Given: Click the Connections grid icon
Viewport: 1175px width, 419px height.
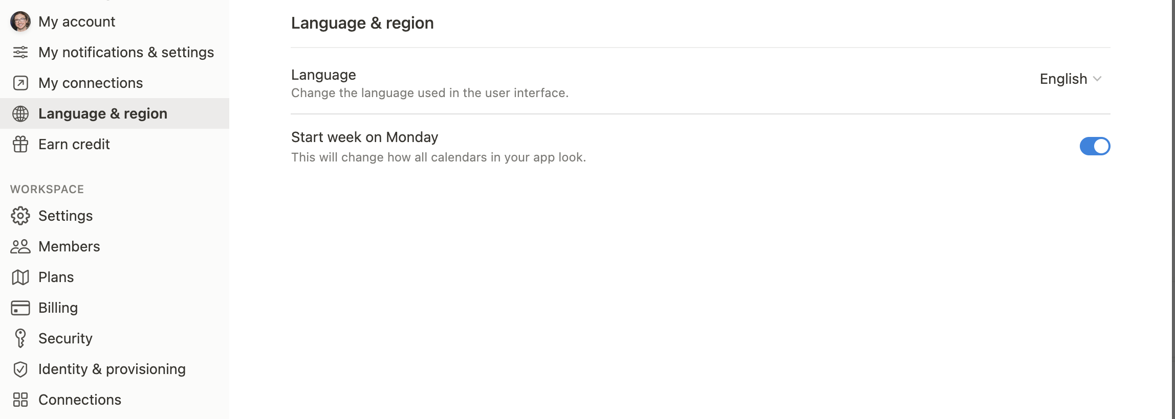Looking at the screenshot, I should [x=20, y=400].
